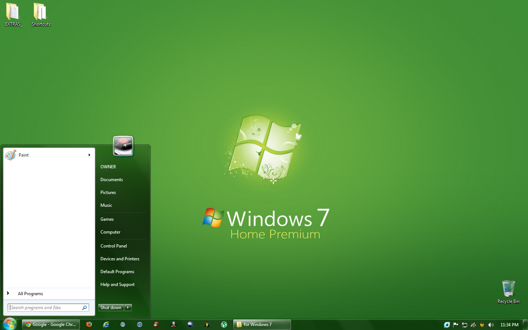Open the EXTRAS_ folder on the desktop
528x330 pixels.
point(13,15)
